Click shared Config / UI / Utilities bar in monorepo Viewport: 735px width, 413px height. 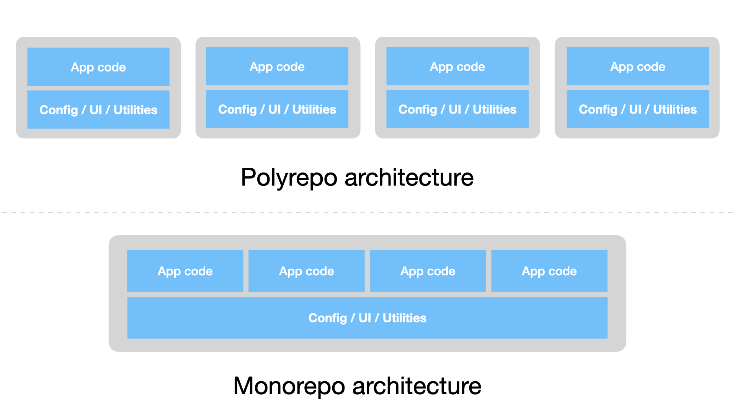[367, 318]
